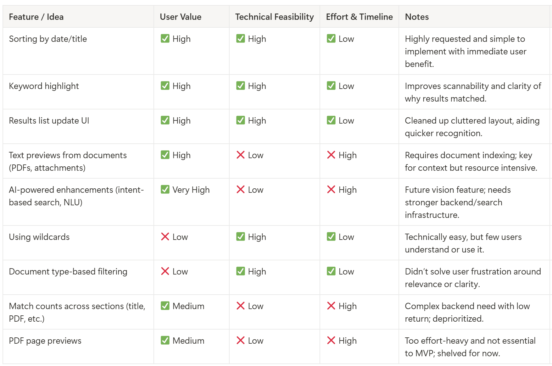Click the Sorting by date/title cell
The image size is (552, 366).
(x=78, y=51)
